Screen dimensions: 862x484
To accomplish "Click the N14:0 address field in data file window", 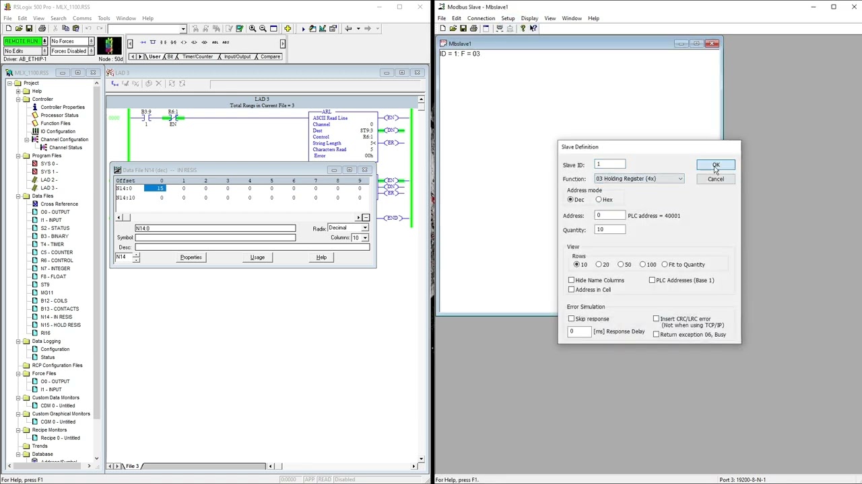I will click(215, 229).
